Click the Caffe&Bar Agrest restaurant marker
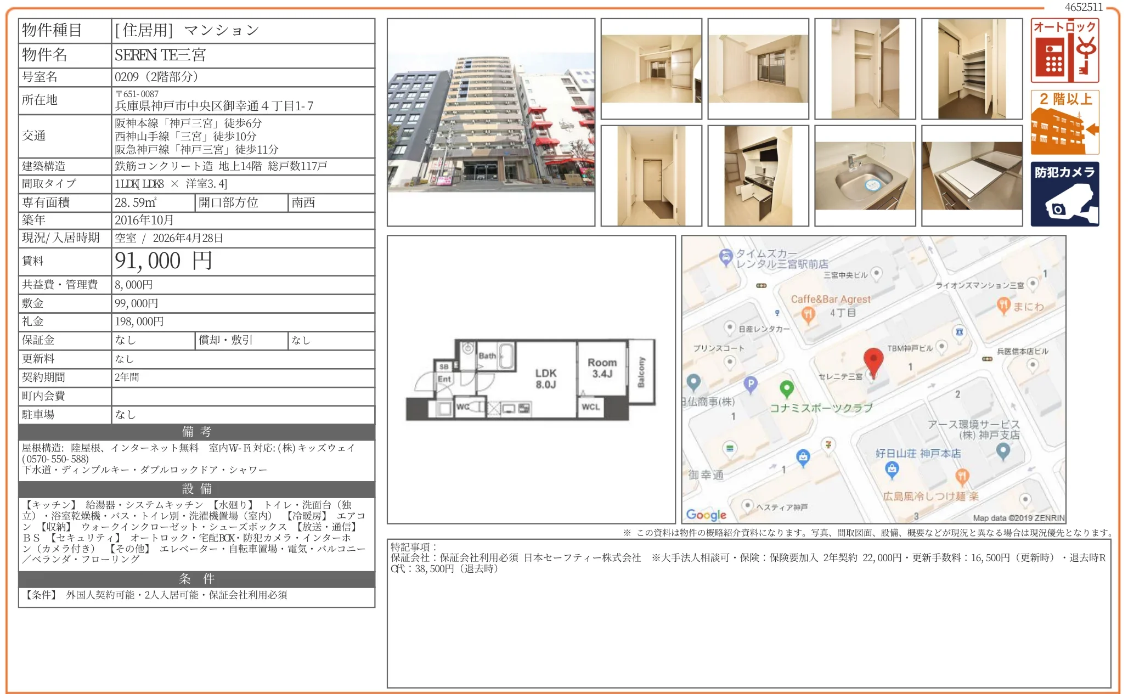The width and height of the screenshot is (1128, 694). click(x=808, y=314)
